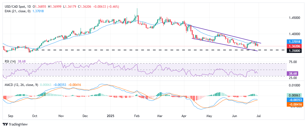Click the 0.01000 MACD axis label
Viewport: 307px width, 129px height.
(294, 85)
